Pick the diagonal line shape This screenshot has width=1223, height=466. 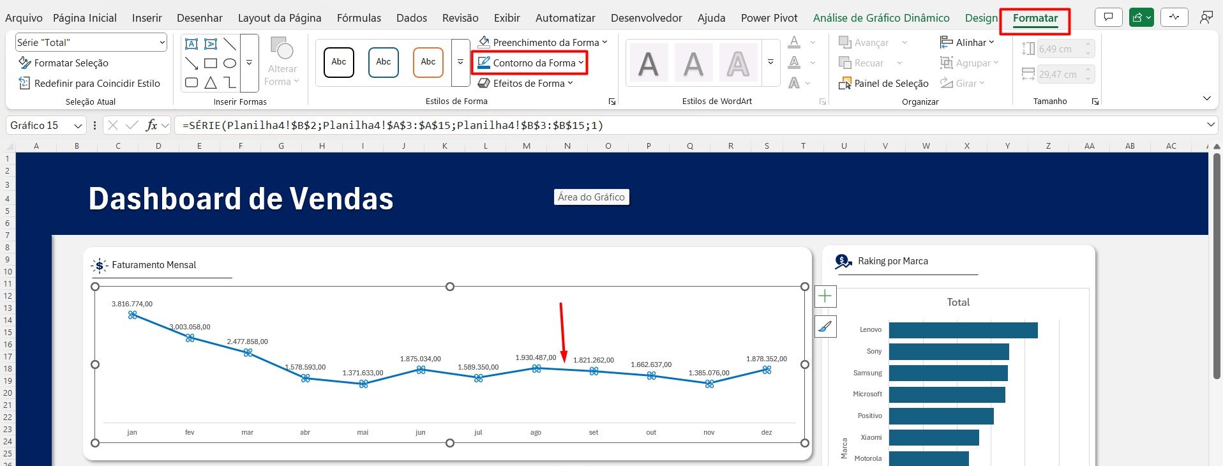[x=230, y=44]
